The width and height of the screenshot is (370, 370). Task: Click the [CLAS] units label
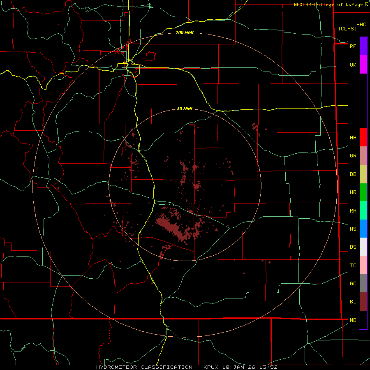coord(347,28)
